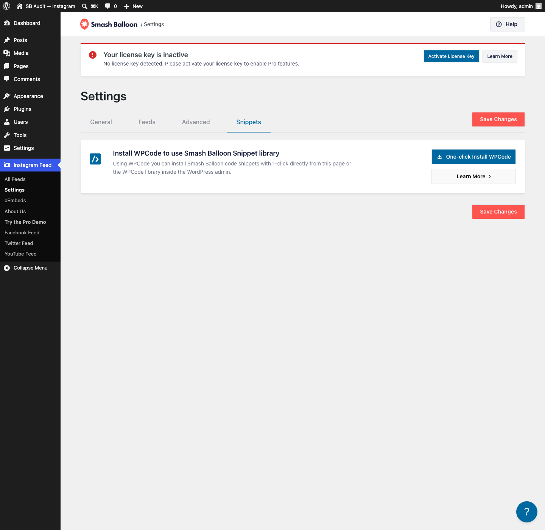Click the plus icon beside New
This screenshot has height=530, width=545.
pos(127,6)
